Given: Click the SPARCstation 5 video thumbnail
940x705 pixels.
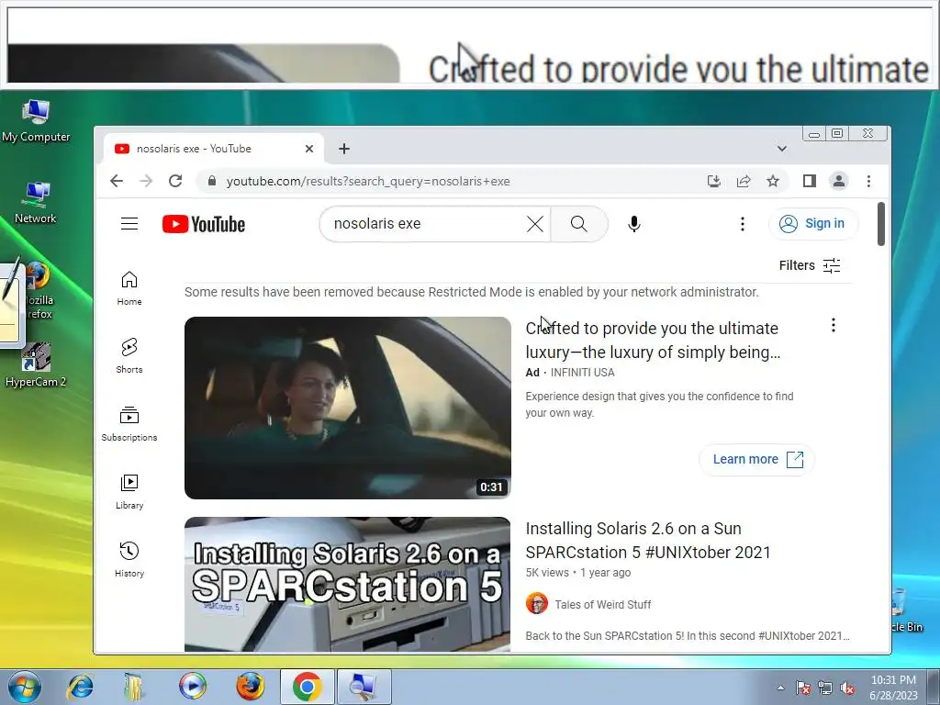Looking at the screenshot, I should coord(348,585).
